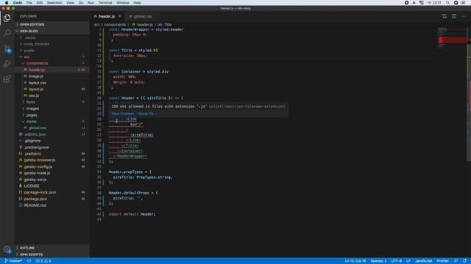Click the Synchronize Changes status icon
The image size is (471, 264).
tap(29, 261)
